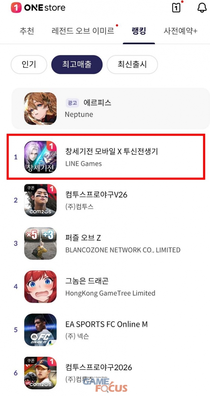The width and height of the screenshot is (210, 396).
Task: Open EA SPORTS FC Online M icon
Action: tap(40, 330)
